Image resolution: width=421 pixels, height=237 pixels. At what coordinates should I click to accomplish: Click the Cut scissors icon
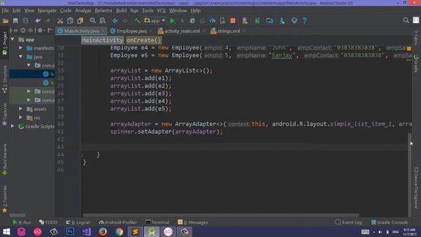(60, 20)
